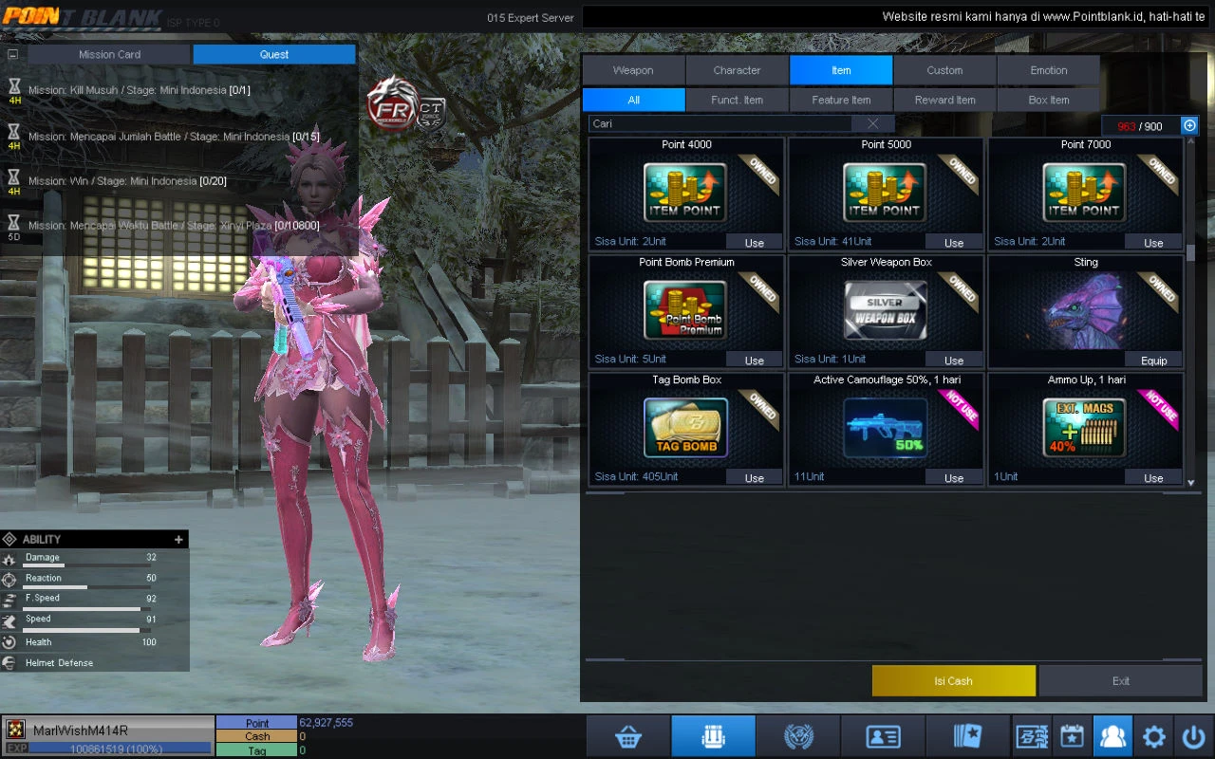Open the Box Item filter tab

point(1048,100)
